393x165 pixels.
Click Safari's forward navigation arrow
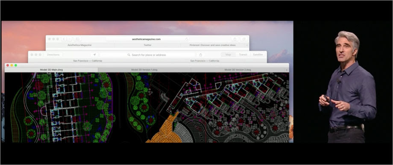[70, 39]
